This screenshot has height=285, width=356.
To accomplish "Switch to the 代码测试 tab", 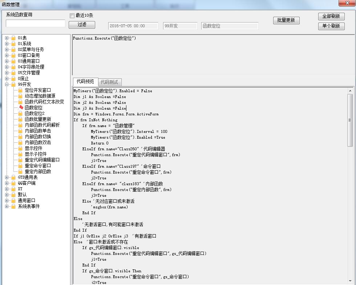I will tap(109, 82).
